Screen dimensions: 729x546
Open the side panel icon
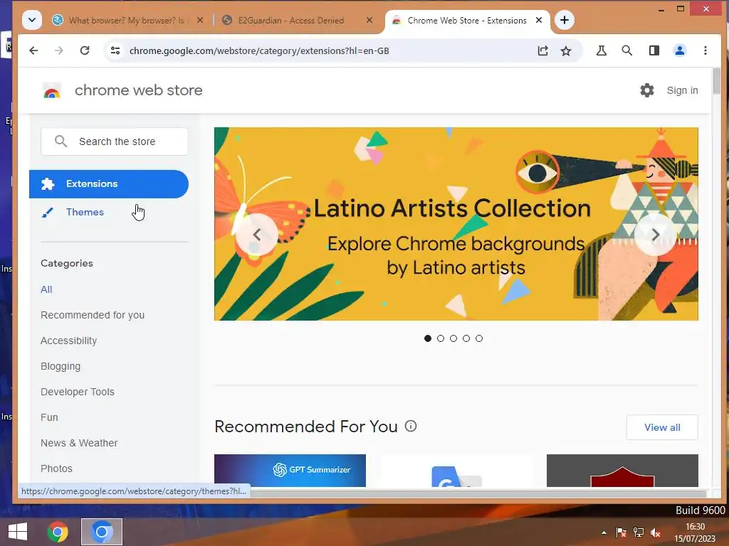coord(654,50)
